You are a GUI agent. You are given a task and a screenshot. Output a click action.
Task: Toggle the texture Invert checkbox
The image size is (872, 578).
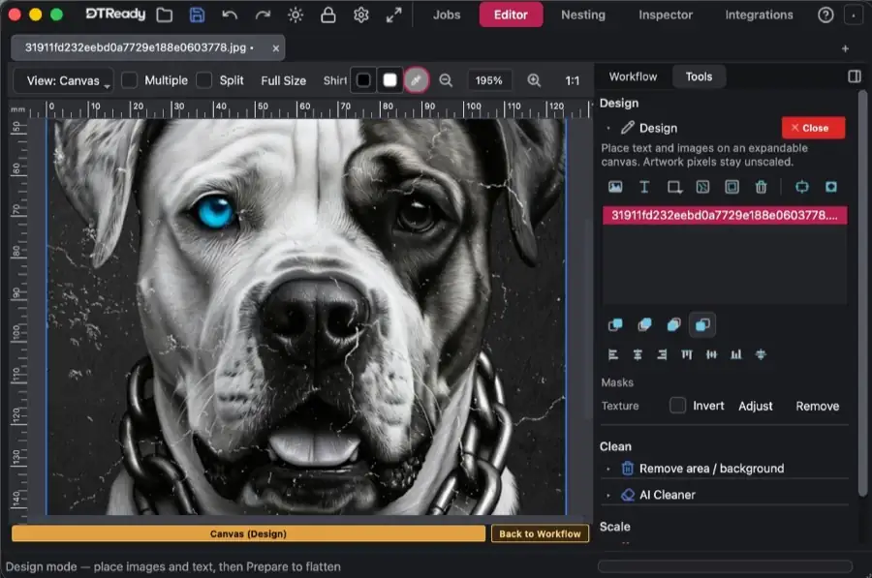tap(677, 405)
